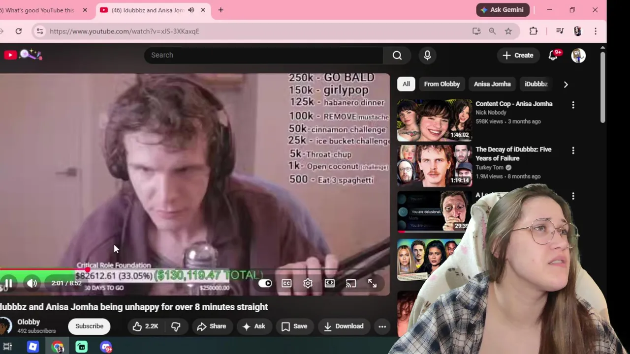Open The Decay of iDubbbz thumbnail

[434, 166]
